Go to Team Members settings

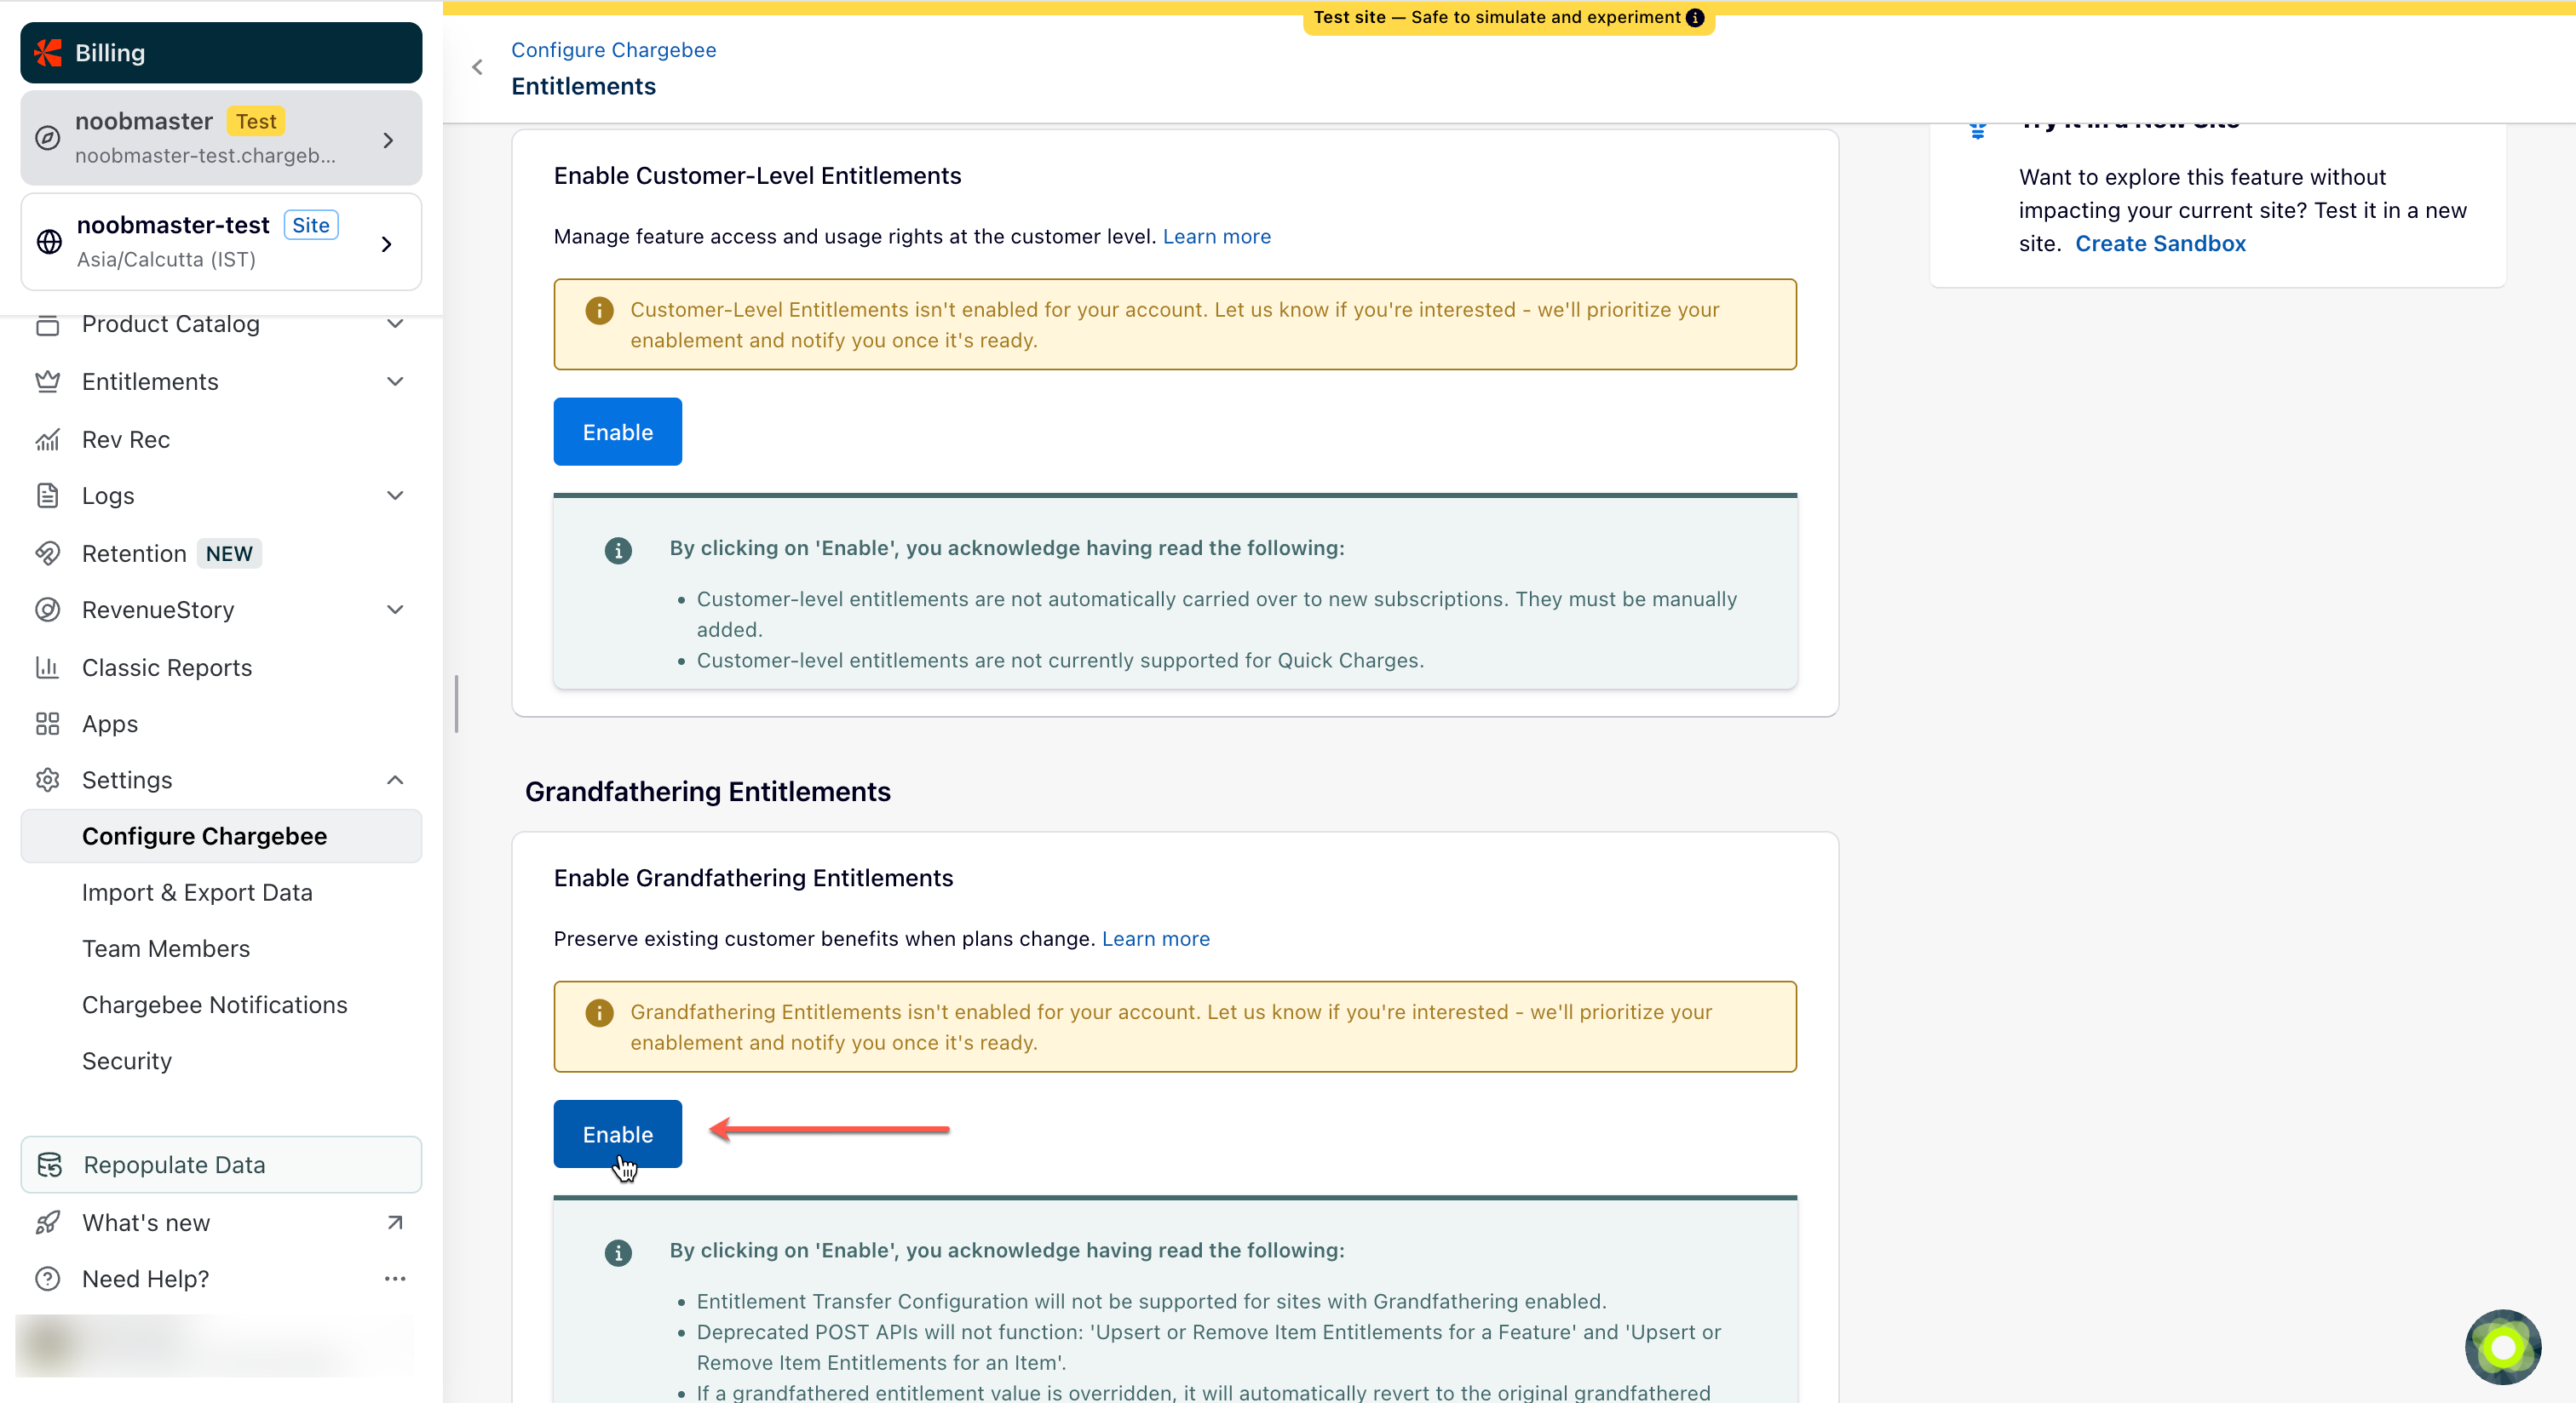pyautogui.click(x=166, y=948)
